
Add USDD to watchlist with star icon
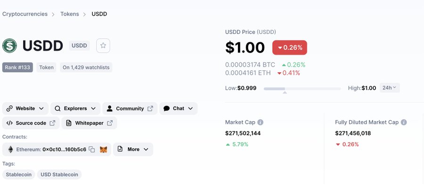[x=103, y=46]
